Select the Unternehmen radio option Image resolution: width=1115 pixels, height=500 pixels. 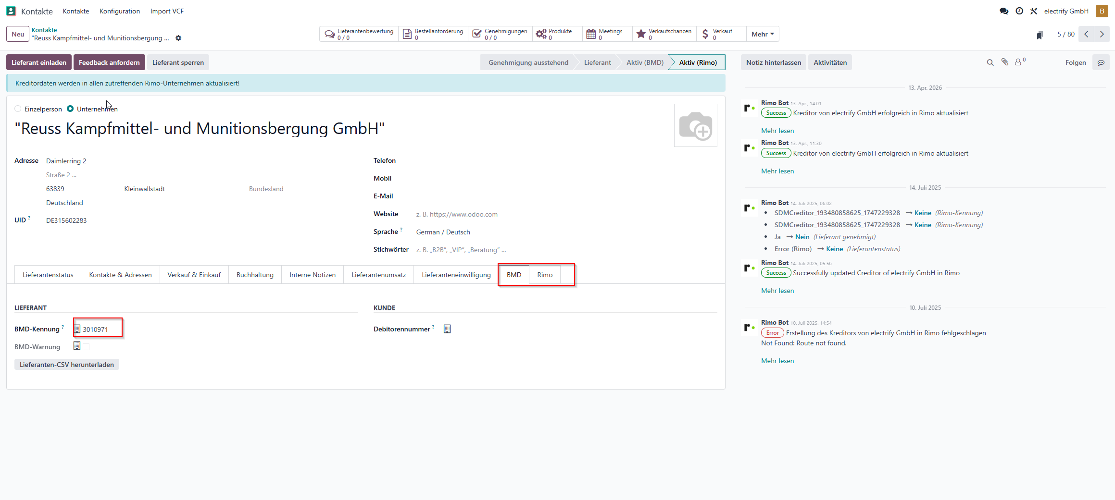pos(70,109)
